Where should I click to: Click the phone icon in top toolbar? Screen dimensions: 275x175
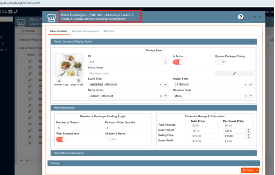click(16, 12)
